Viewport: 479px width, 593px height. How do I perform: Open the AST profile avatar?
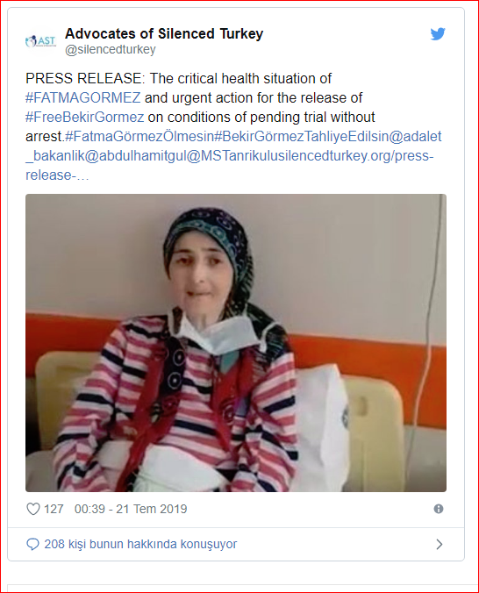tap(40, 41)
